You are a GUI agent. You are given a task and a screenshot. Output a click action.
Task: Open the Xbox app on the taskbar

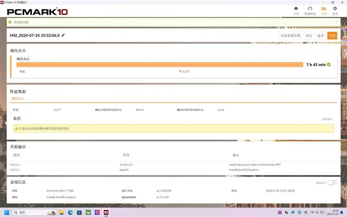88,212
